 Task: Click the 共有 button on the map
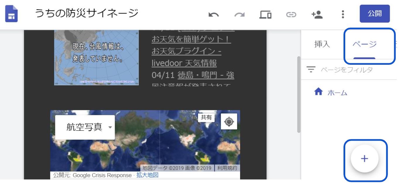pos(206,118)
